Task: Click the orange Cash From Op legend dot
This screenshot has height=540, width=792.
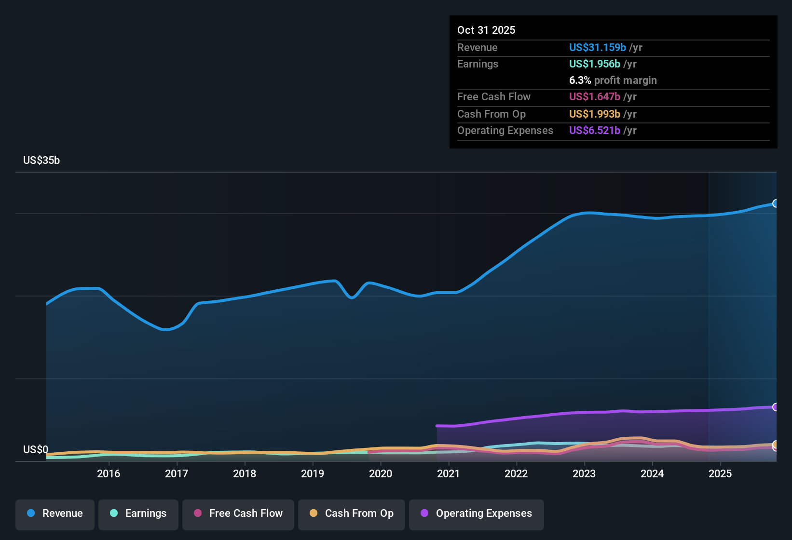Action: (314, 513)
